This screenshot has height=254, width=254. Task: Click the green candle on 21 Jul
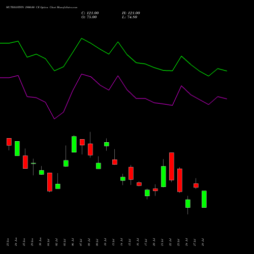[164, 177]
